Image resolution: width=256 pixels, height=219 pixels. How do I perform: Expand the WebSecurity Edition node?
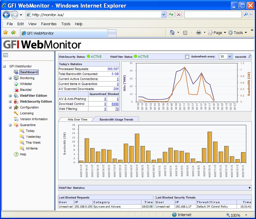[10, 102]
